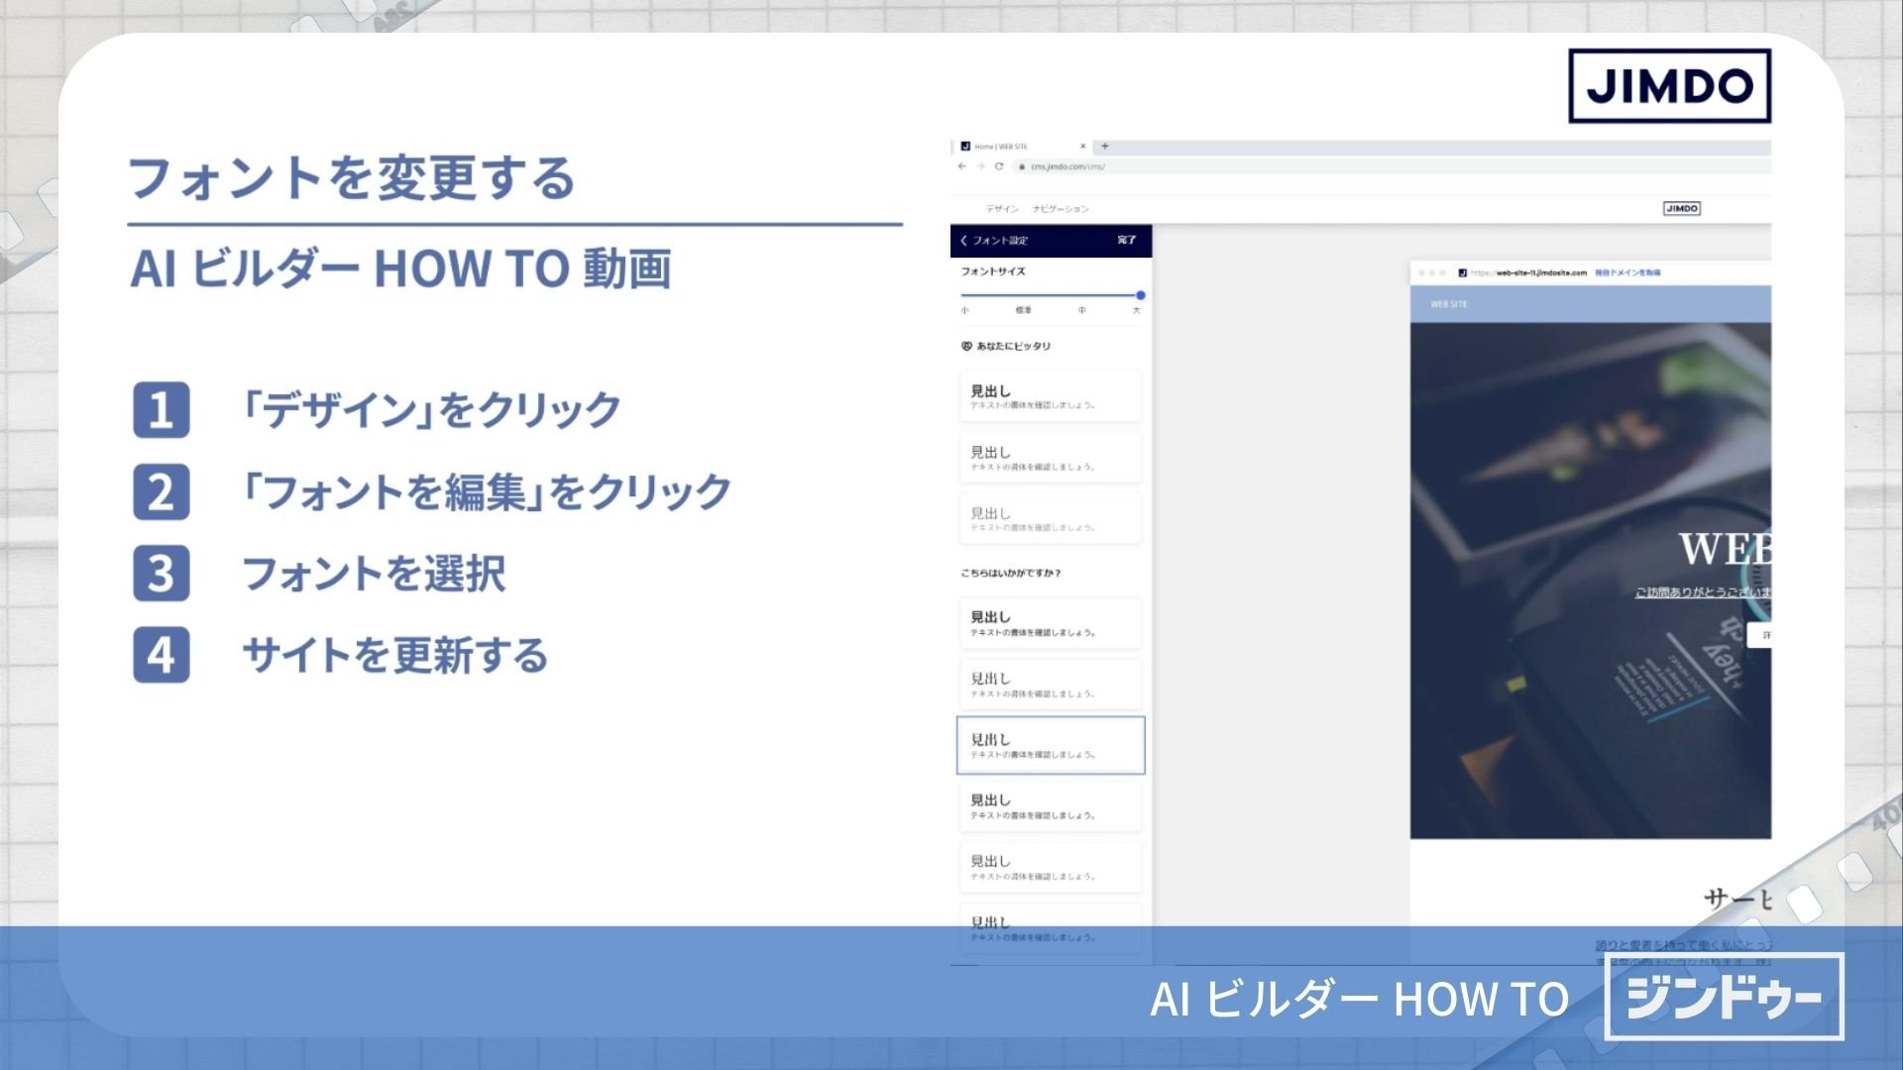The image size is (1903, 1070).
Task: Collapse the フォント設定 panel with the back chevron
Action: click(962, 240)
